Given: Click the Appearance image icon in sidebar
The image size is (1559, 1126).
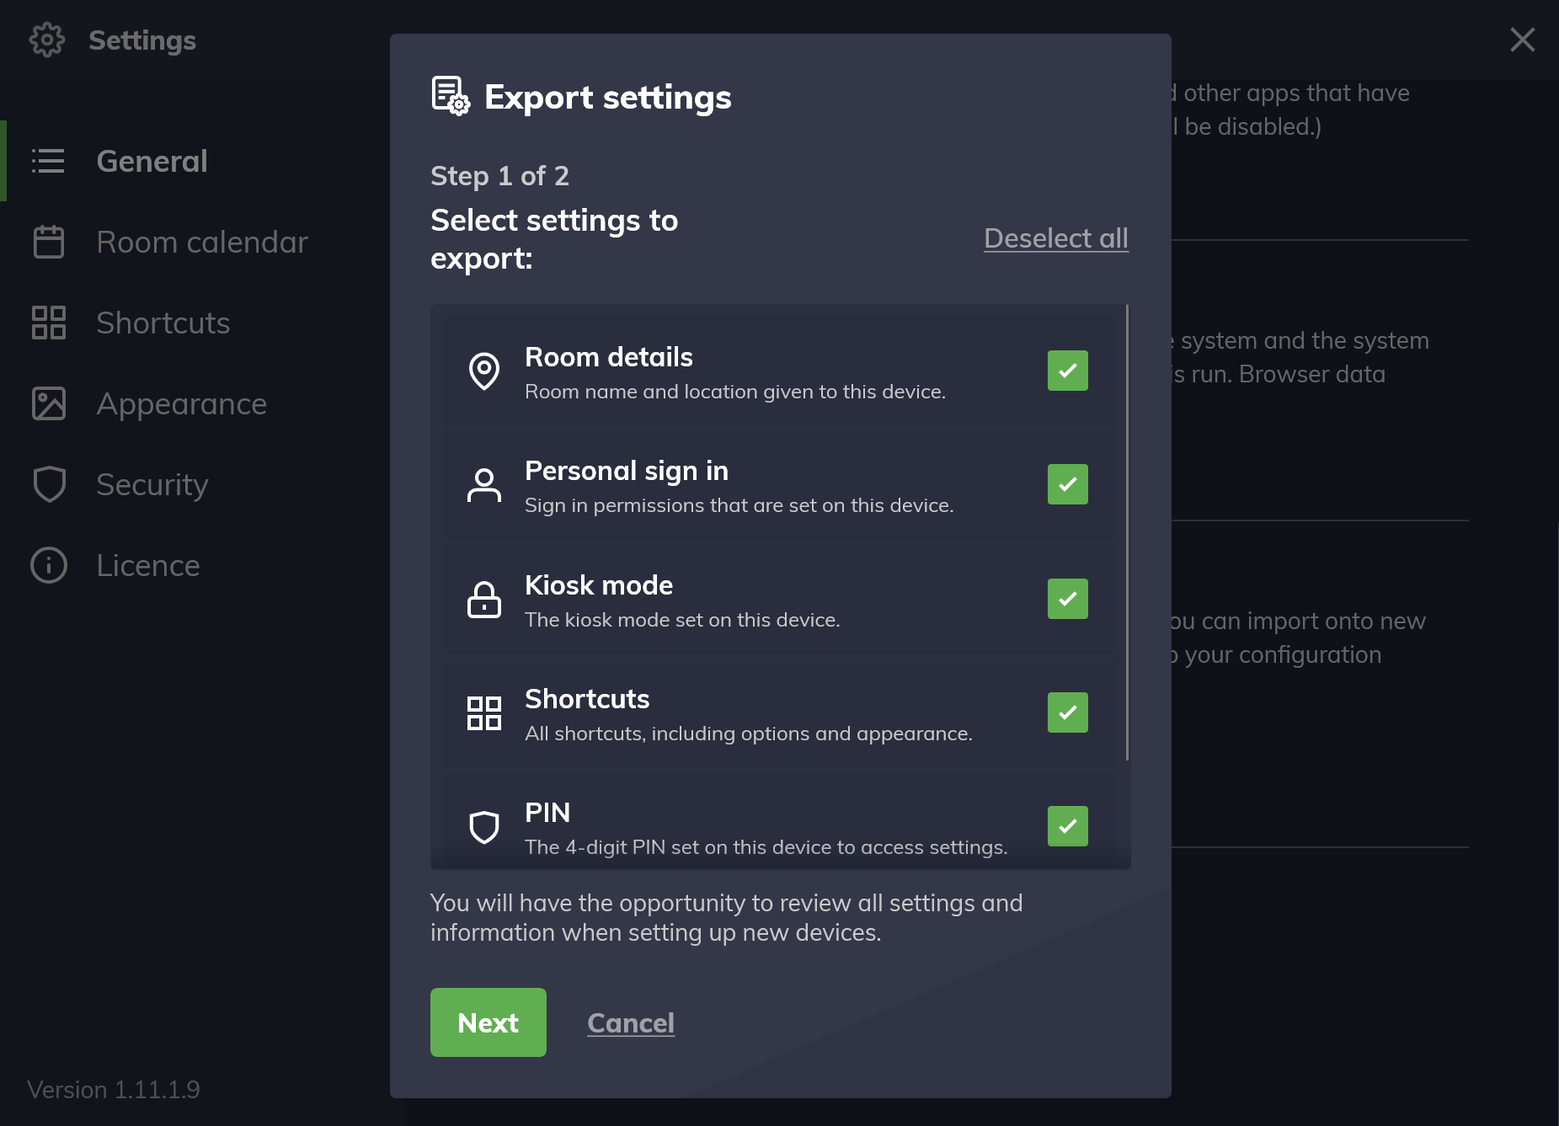Looking at the screenshot, I should point(48,403).
